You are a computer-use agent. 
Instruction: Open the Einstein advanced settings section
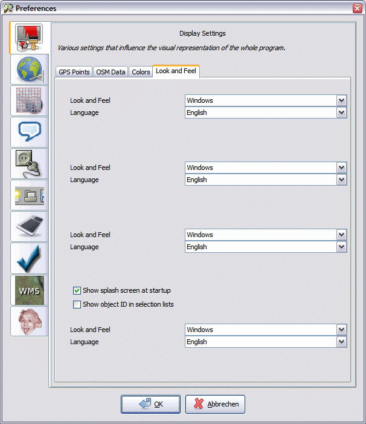click(x=29, y=321)
